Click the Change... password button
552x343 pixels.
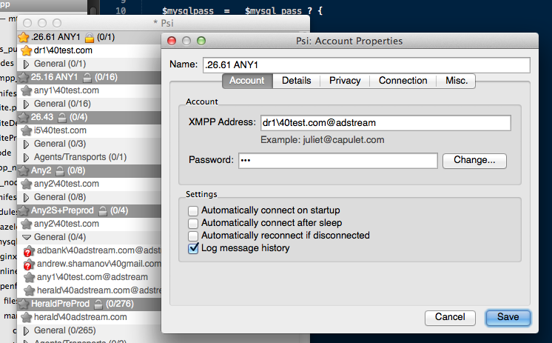(474, 161)
